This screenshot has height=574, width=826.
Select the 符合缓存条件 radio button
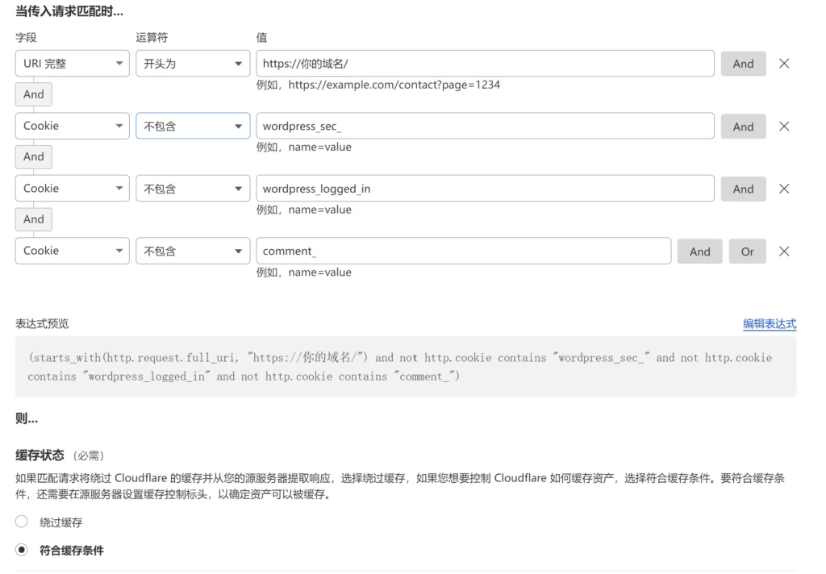point(22,550)
